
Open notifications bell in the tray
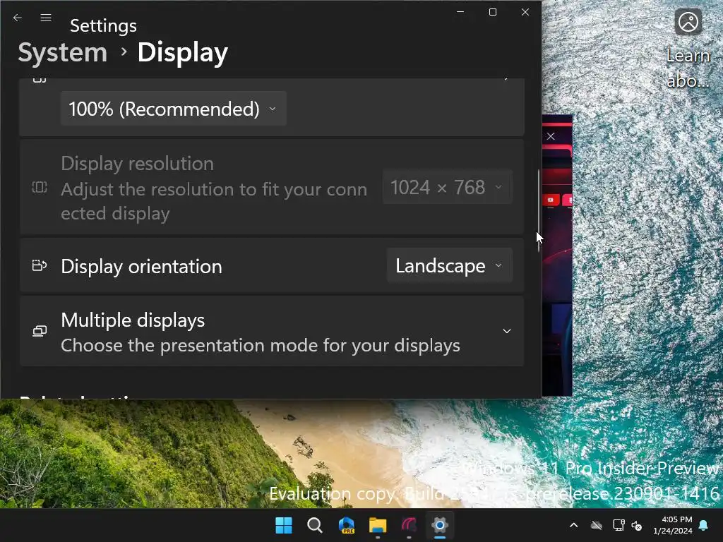tap(704, 525)
